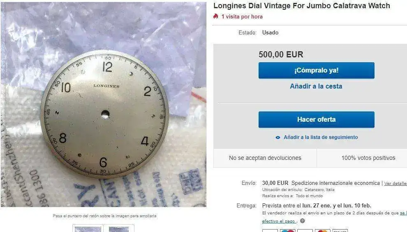407x232 pixels.
Task: Click the first empty payment method card icon
Action: pos(270,231)
